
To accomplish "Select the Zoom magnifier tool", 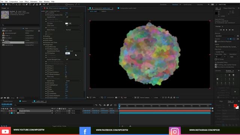I will pyautogui.click(x=9, y=4).
